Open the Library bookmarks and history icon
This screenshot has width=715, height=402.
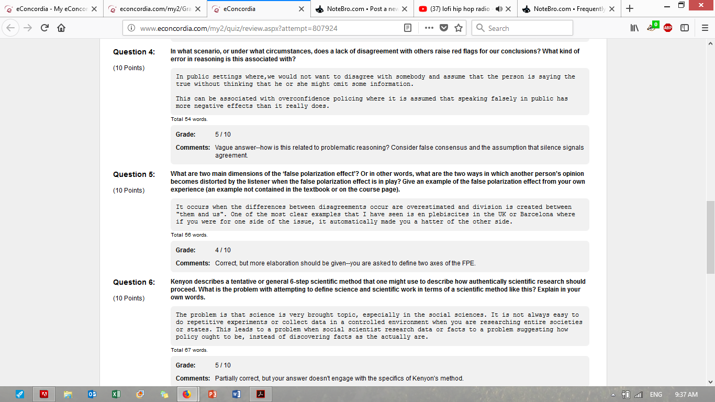(634, 28)
